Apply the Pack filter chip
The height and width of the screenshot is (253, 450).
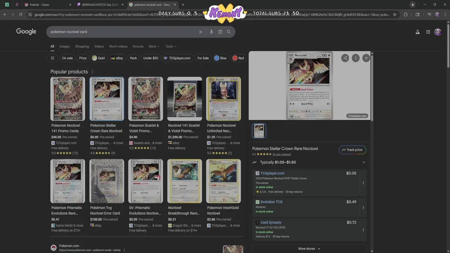(134, 58)
